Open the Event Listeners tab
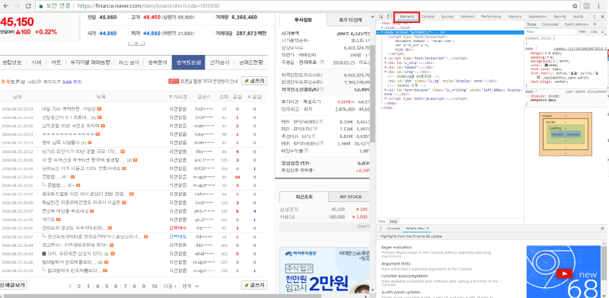The image size is (609, 298). 576,24
